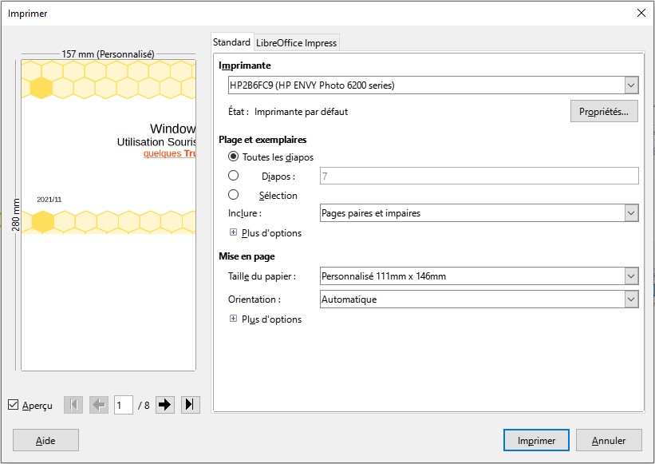655x464 pixels.
Task: Toggle the Aperçu checkbox
Action: (x=13, y=405)
